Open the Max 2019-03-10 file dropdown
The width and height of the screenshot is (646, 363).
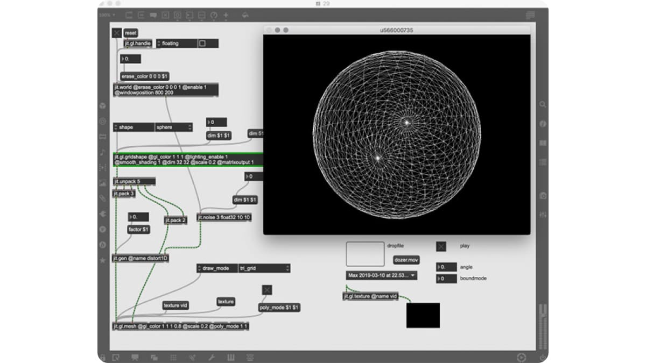381,275
